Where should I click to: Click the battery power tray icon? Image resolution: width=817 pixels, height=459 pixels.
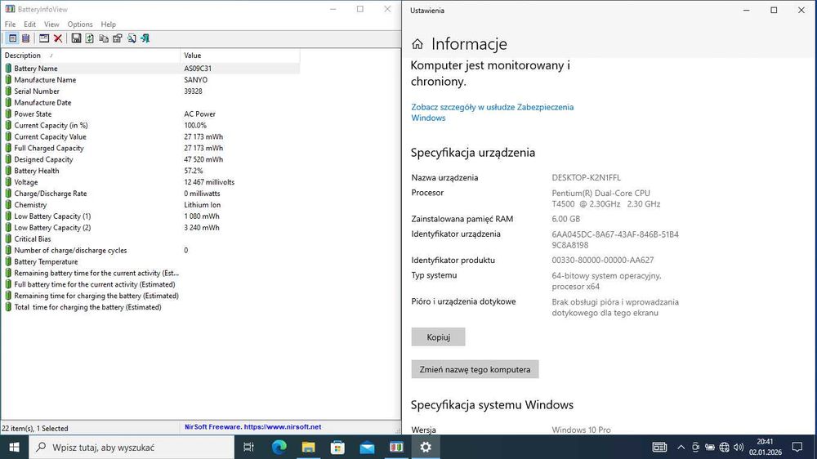pyautogui.click(x=710, y=447)
